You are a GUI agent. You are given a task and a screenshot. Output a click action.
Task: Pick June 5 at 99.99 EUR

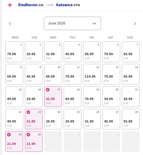point(92,52)
